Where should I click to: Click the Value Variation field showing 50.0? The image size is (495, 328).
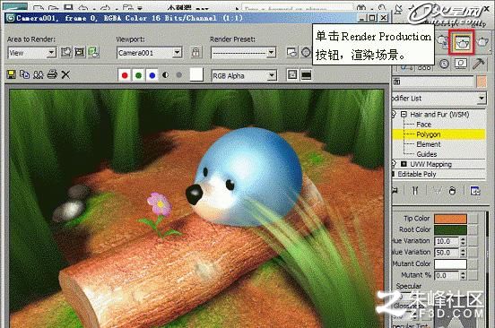click(x=447, y=253)
